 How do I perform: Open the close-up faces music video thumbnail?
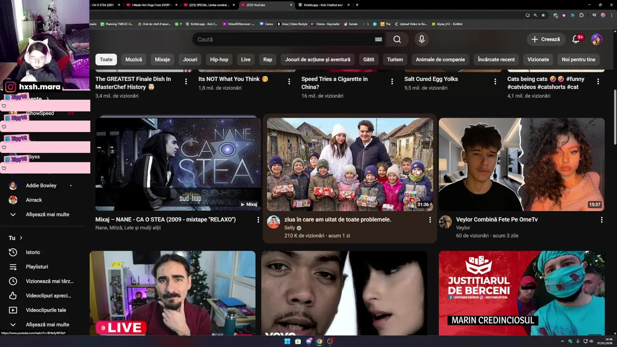point(344,293)
